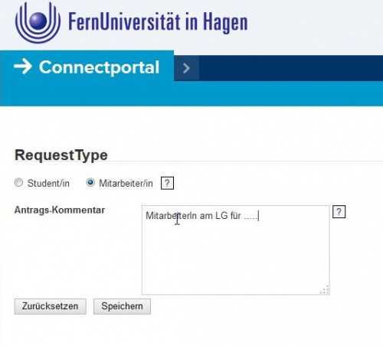
Task: Click the FernUniversität globe logo icon
Action: (38, 21)
